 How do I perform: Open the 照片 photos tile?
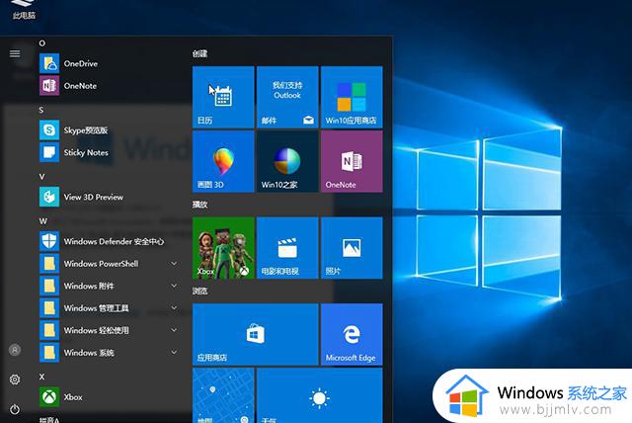tap(352, 248)
